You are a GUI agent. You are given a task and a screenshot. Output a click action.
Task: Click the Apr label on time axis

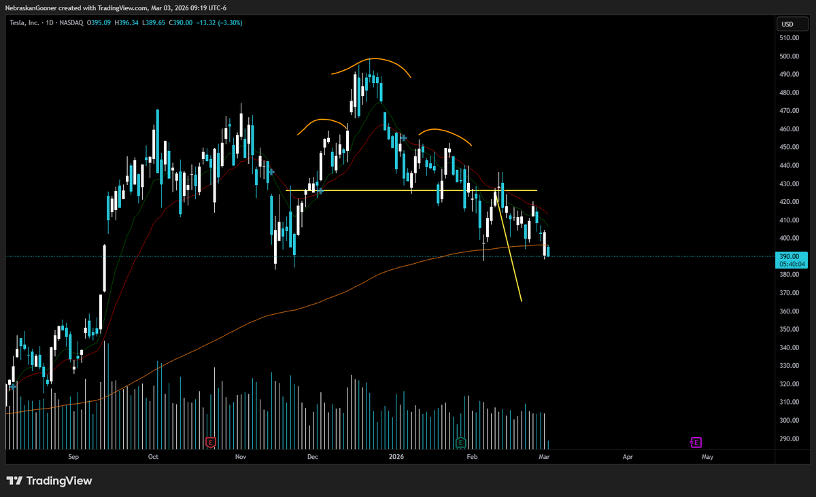[x=628, y=458]
